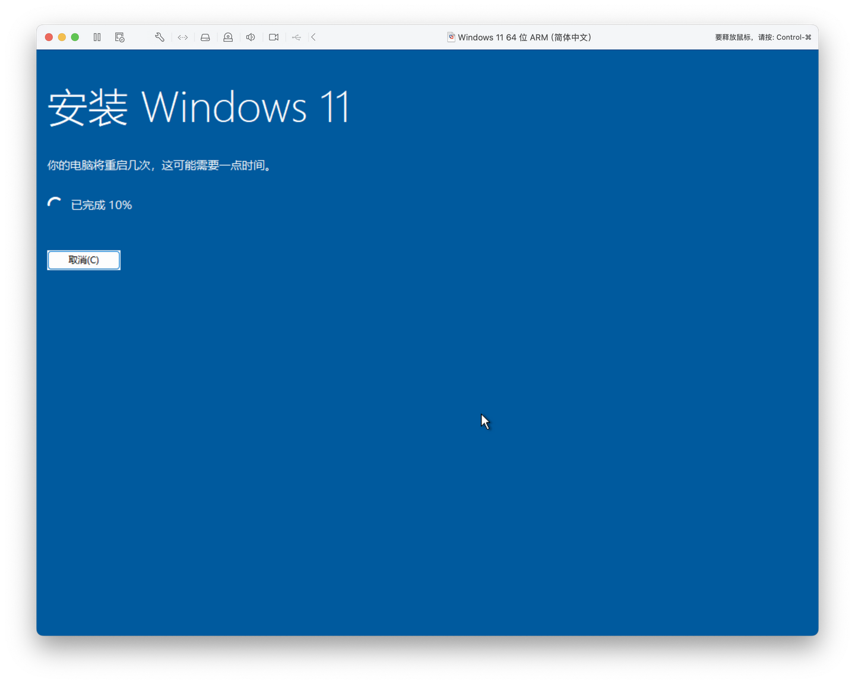Enter full screen with green button

click(x=75, y=37)
